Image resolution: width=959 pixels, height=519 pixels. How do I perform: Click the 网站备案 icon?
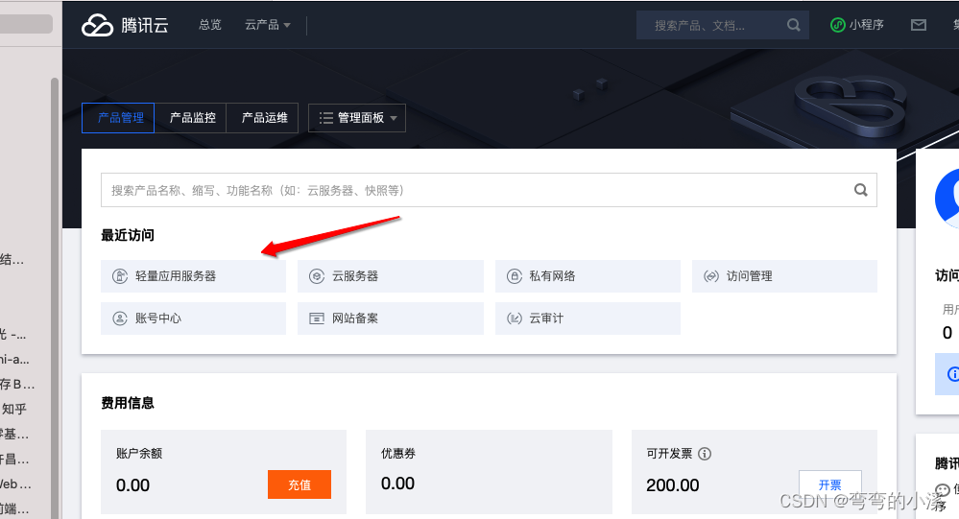tap(316, 318)
